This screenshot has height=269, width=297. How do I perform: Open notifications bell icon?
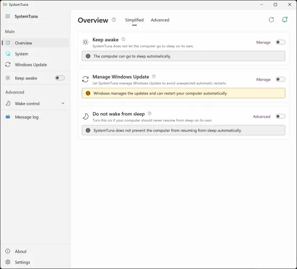click(284, 20)
